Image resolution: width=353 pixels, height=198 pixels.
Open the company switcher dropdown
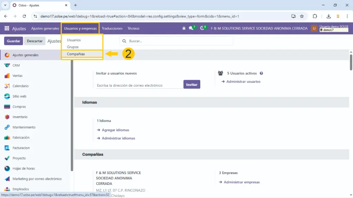(x=259, y=29)
